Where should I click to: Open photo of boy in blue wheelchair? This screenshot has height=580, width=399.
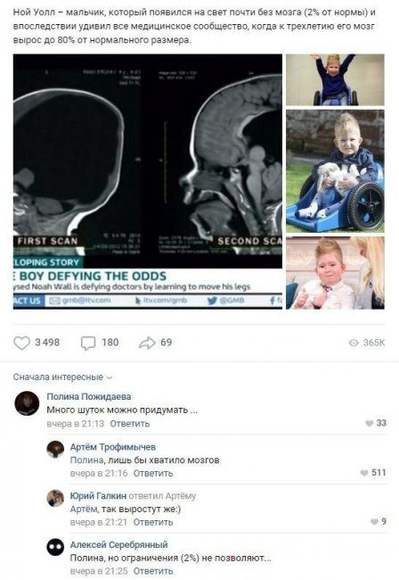tap(335, 171)
